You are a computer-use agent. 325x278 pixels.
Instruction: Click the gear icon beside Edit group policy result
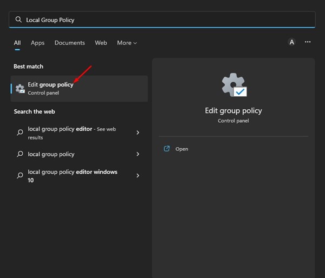[20, 89]
